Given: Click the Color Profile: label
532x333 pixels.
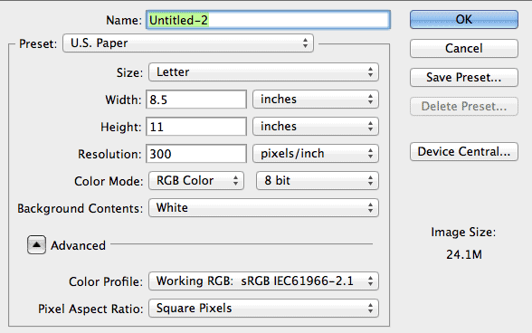Looking at the screenshot, I should [x=106, y=281].
